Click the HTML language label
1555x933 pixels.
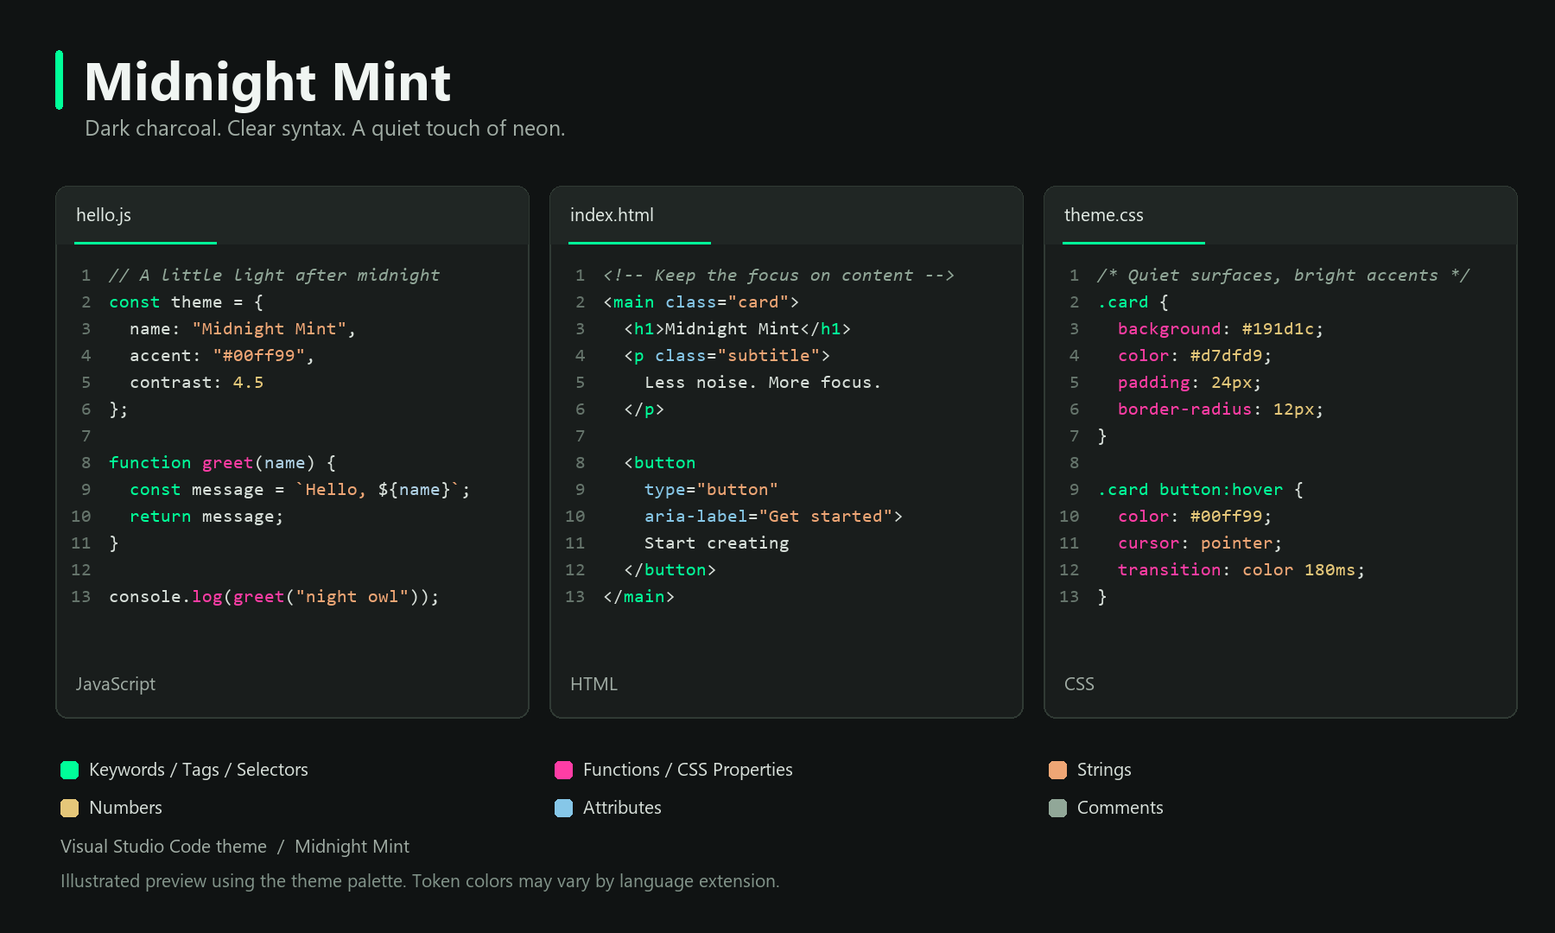click(593, 684)
